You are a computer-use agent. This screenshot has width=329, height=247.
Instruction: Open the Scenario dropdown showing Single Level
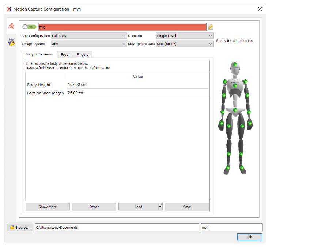pyautogui.click(x=185, y=36)
